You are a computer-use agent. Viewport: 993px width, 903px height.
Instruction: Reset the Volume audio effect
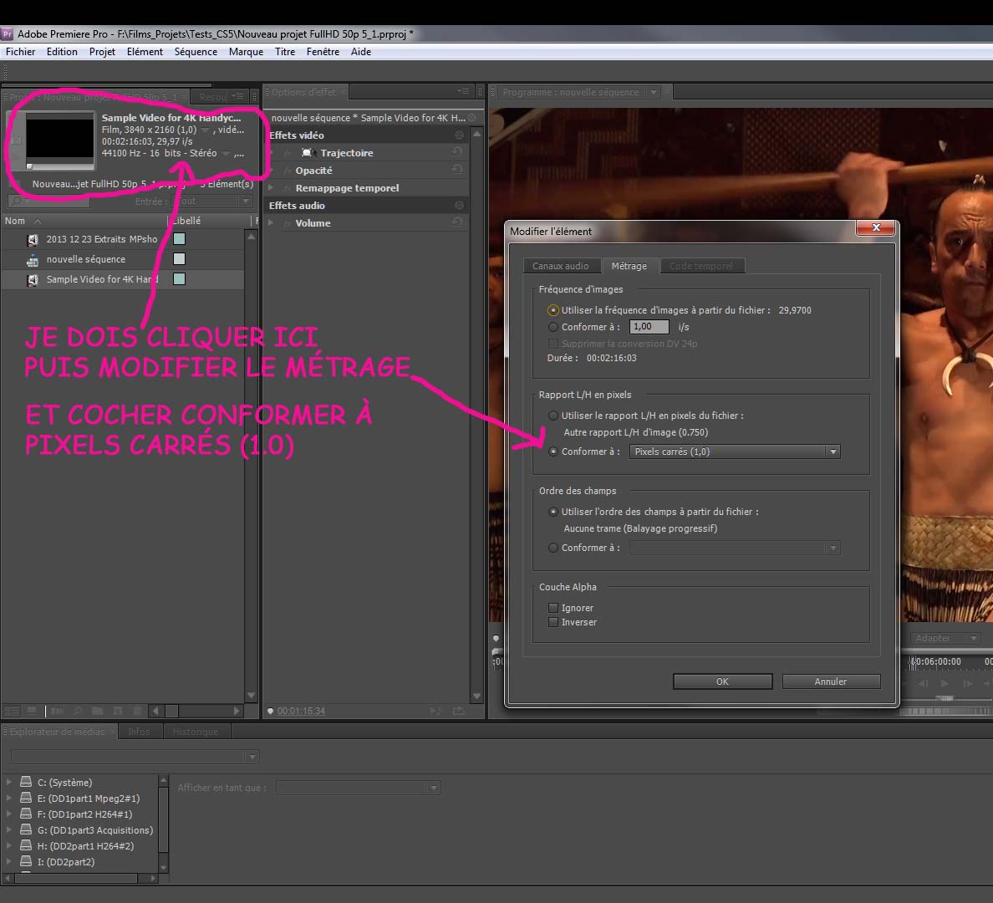click(x=457, y=222)
